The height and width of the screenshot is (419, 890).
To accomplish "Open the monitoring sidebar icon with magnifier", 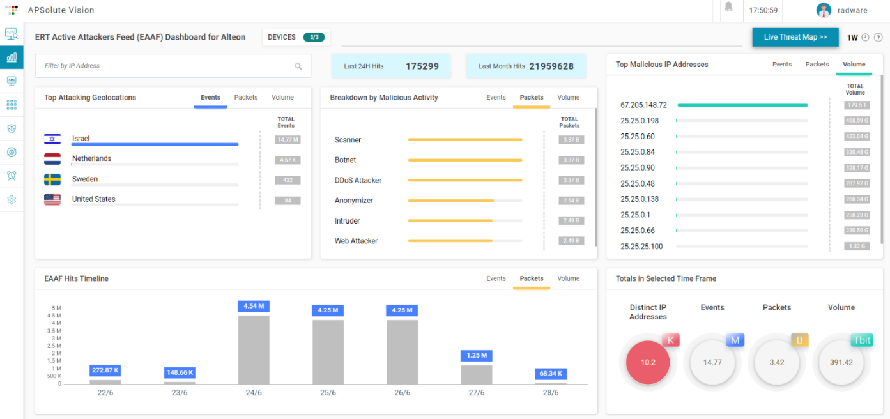I will point(12,34).
